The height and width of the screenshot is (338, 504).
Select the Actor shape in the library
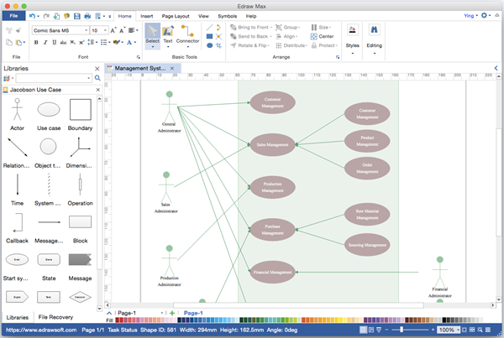coord(17,110)
